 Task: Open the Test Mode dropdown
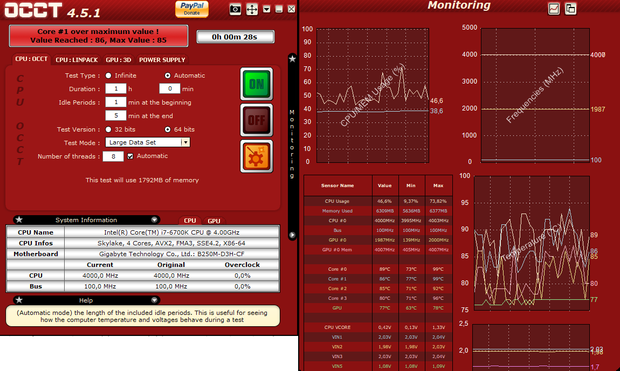(185, 142)
